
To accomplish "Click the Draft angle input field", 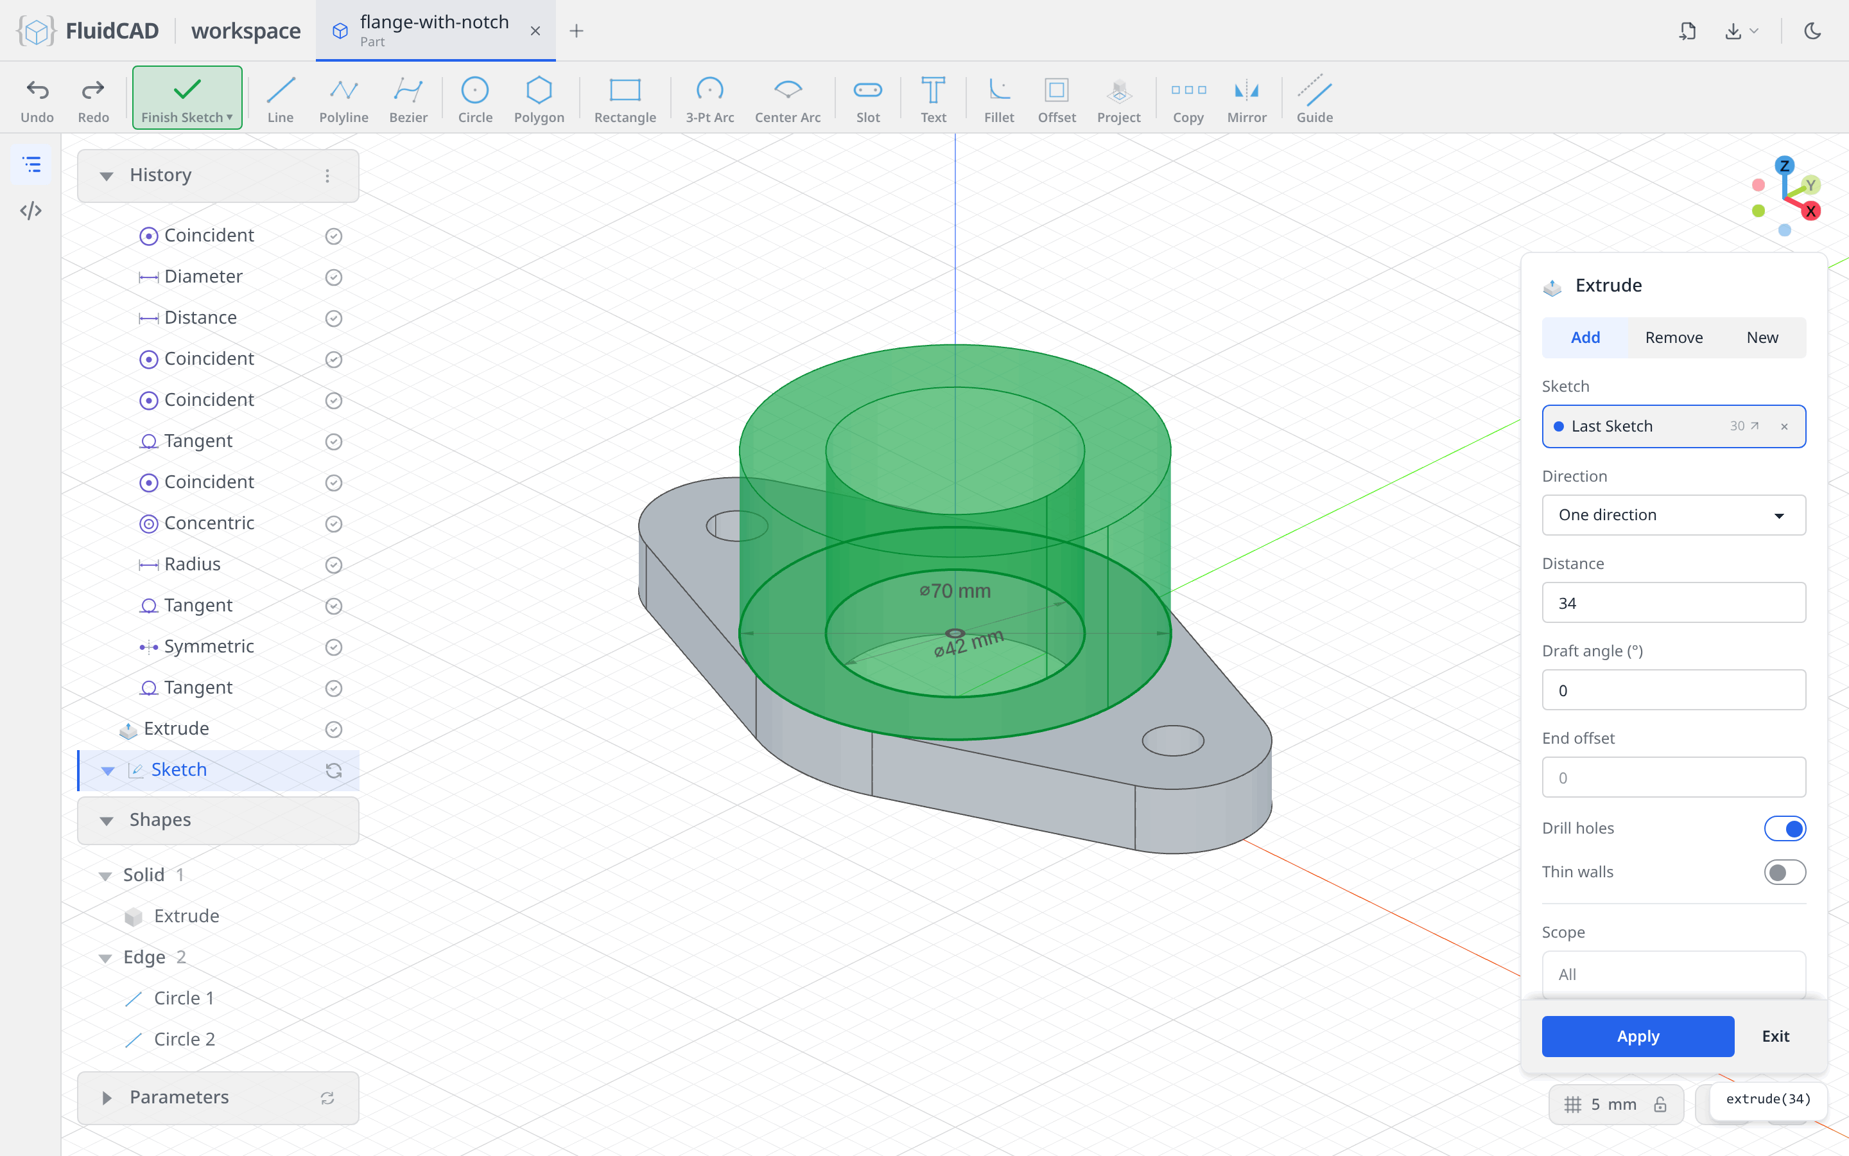I will 1673,690.
